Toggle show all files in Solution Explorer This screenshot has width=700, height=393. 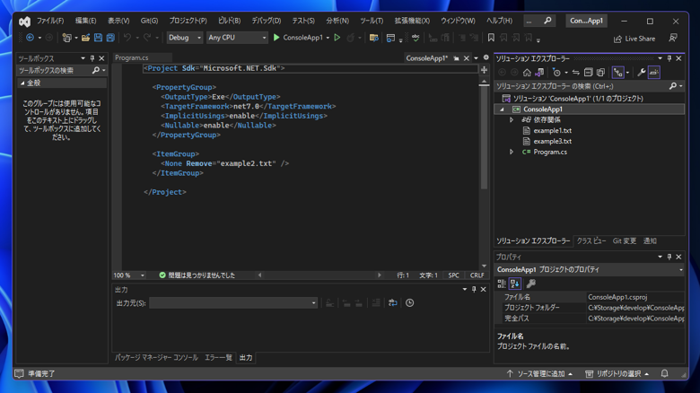[601, 73]
